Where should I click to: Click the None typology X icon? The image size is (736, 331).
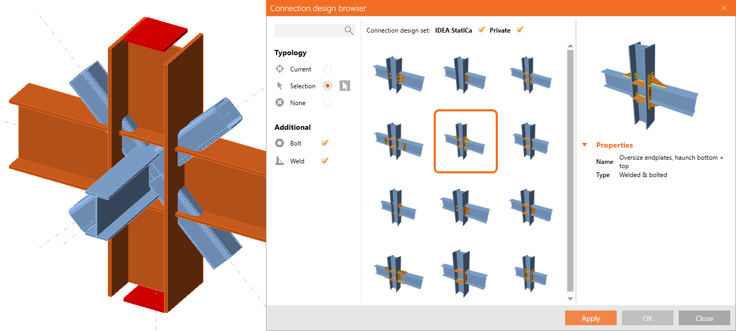click(280, 102)
